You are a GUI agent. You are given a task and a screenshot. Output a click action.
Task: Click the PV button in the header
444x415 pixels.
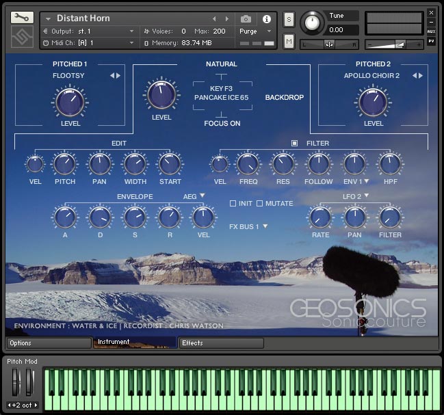tap(431, 41)
